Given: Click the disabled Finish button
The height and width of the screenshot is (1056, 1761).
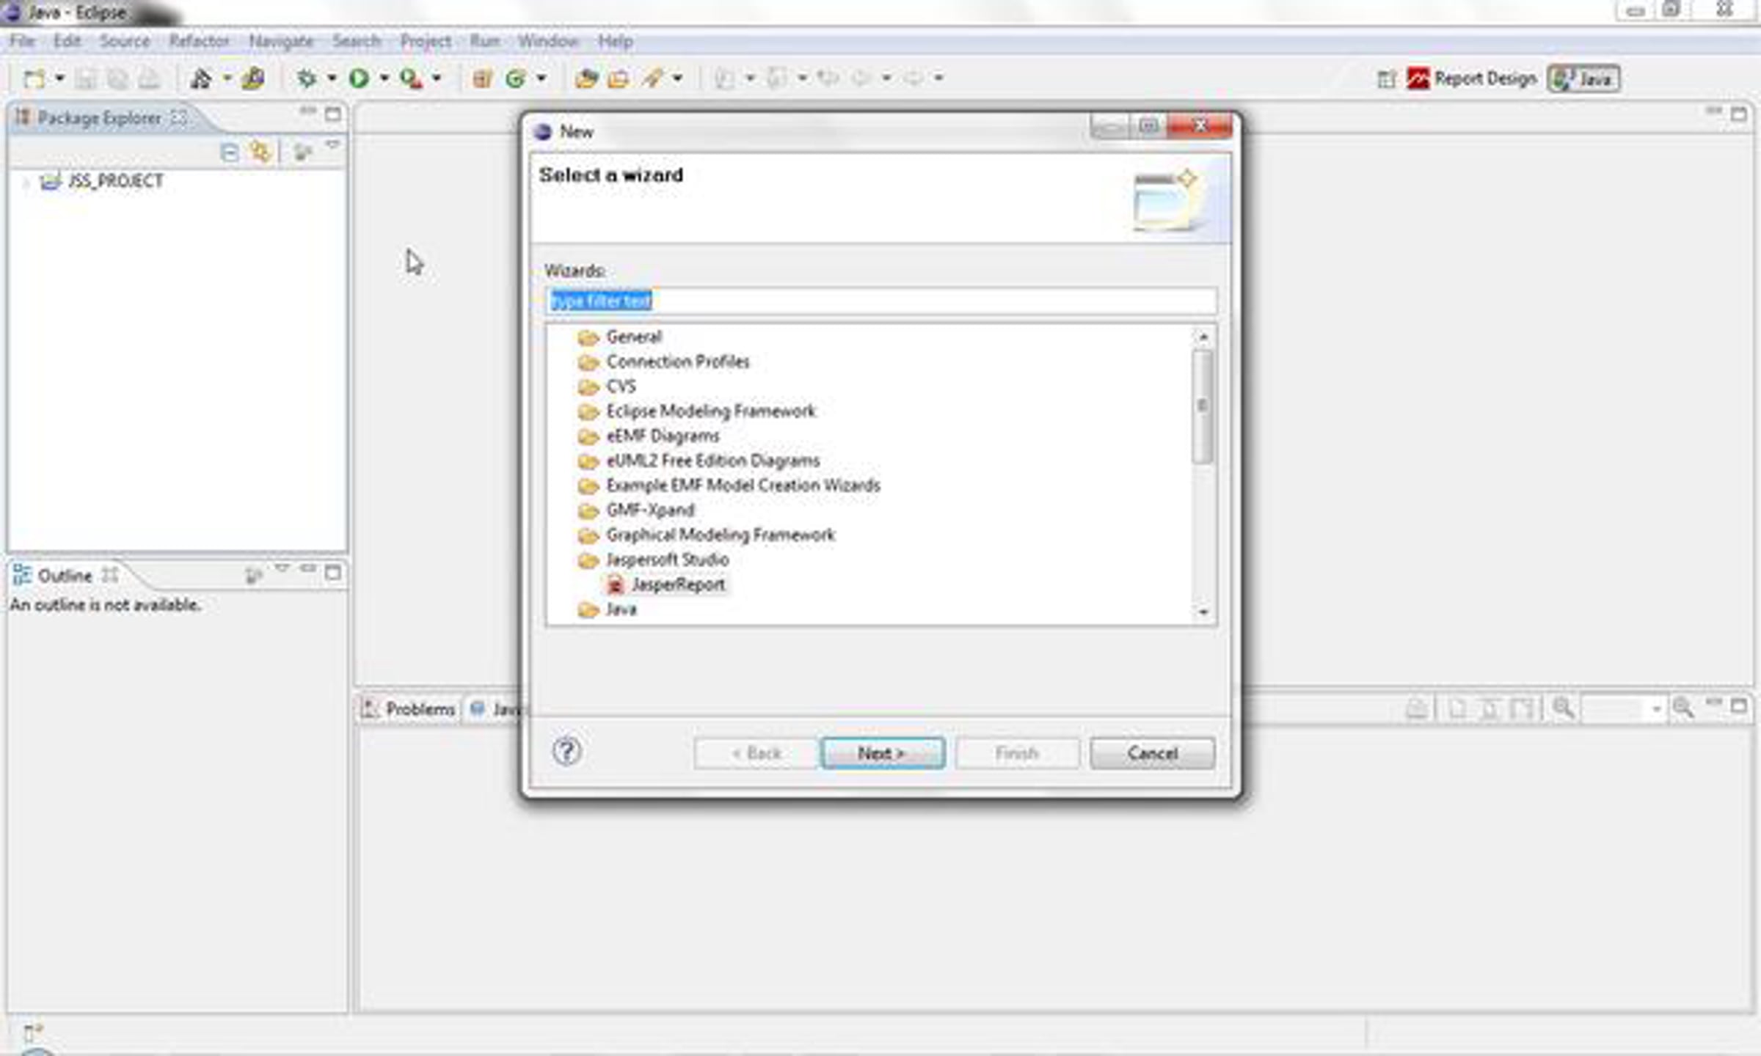Looking at the screenshot, I should tap(1017, 753).
